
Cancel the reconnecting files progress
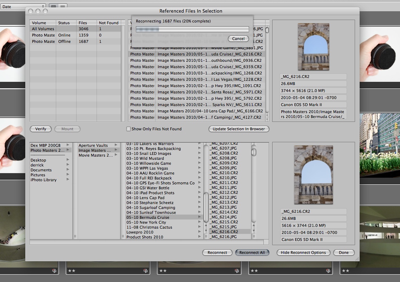pyautogui.click(x=238, y=39)
